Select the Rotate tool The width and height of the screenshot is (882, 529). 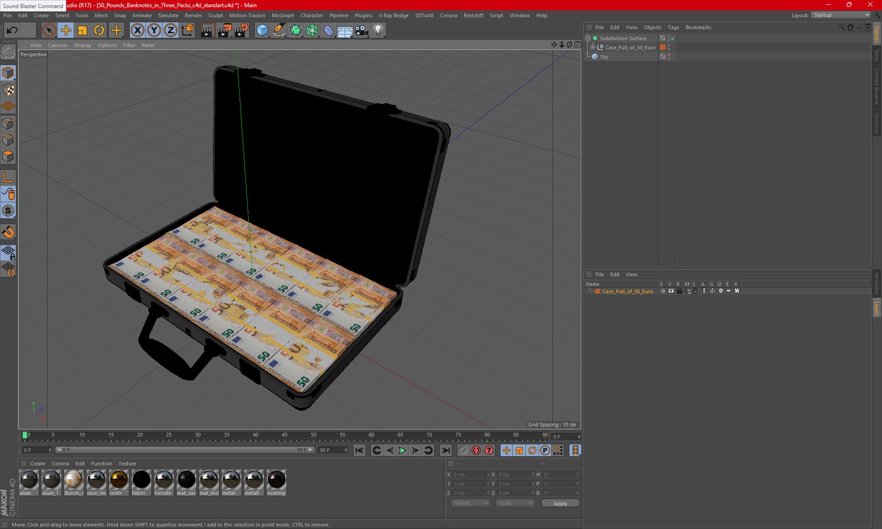coord(99,30)
